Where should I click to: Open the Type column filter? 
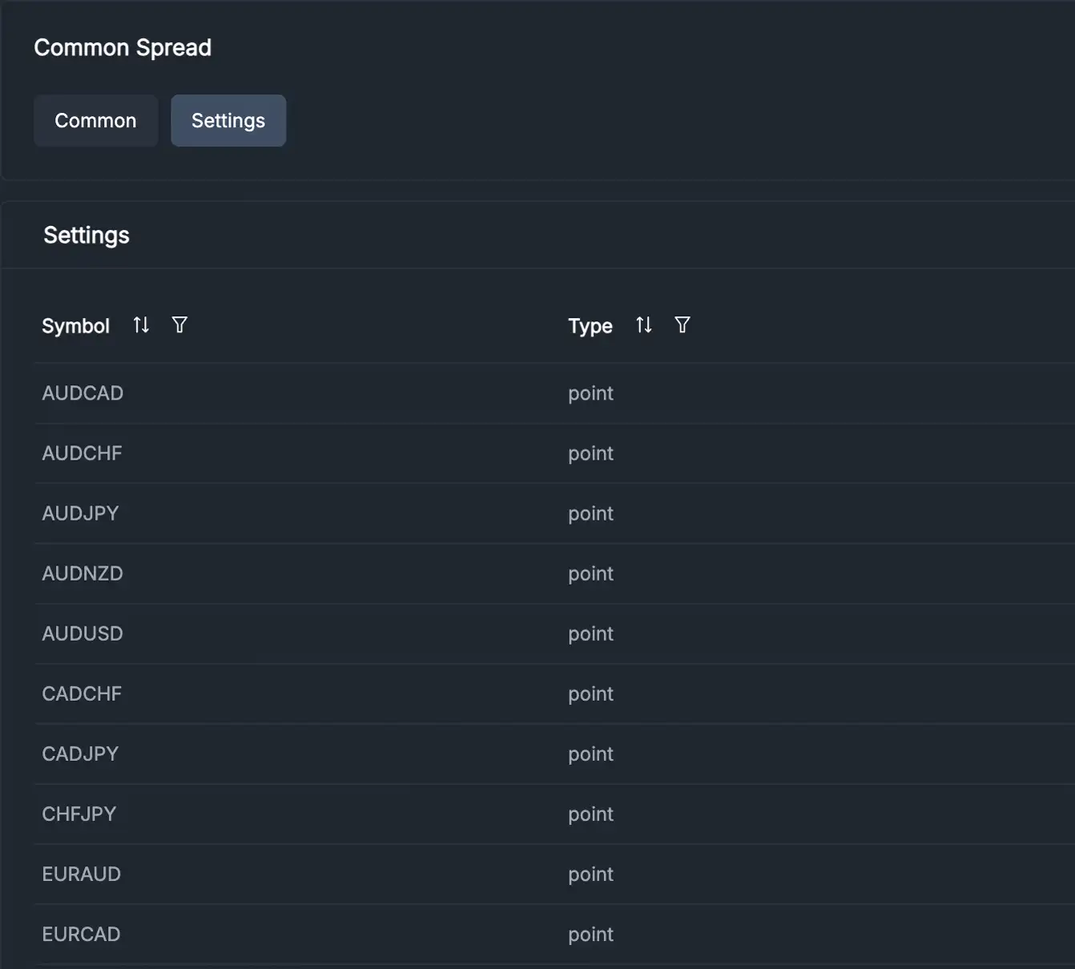tap(682, 325)
